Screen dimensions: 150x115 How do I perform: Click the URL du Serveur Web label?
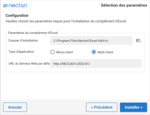click(29, 64)
